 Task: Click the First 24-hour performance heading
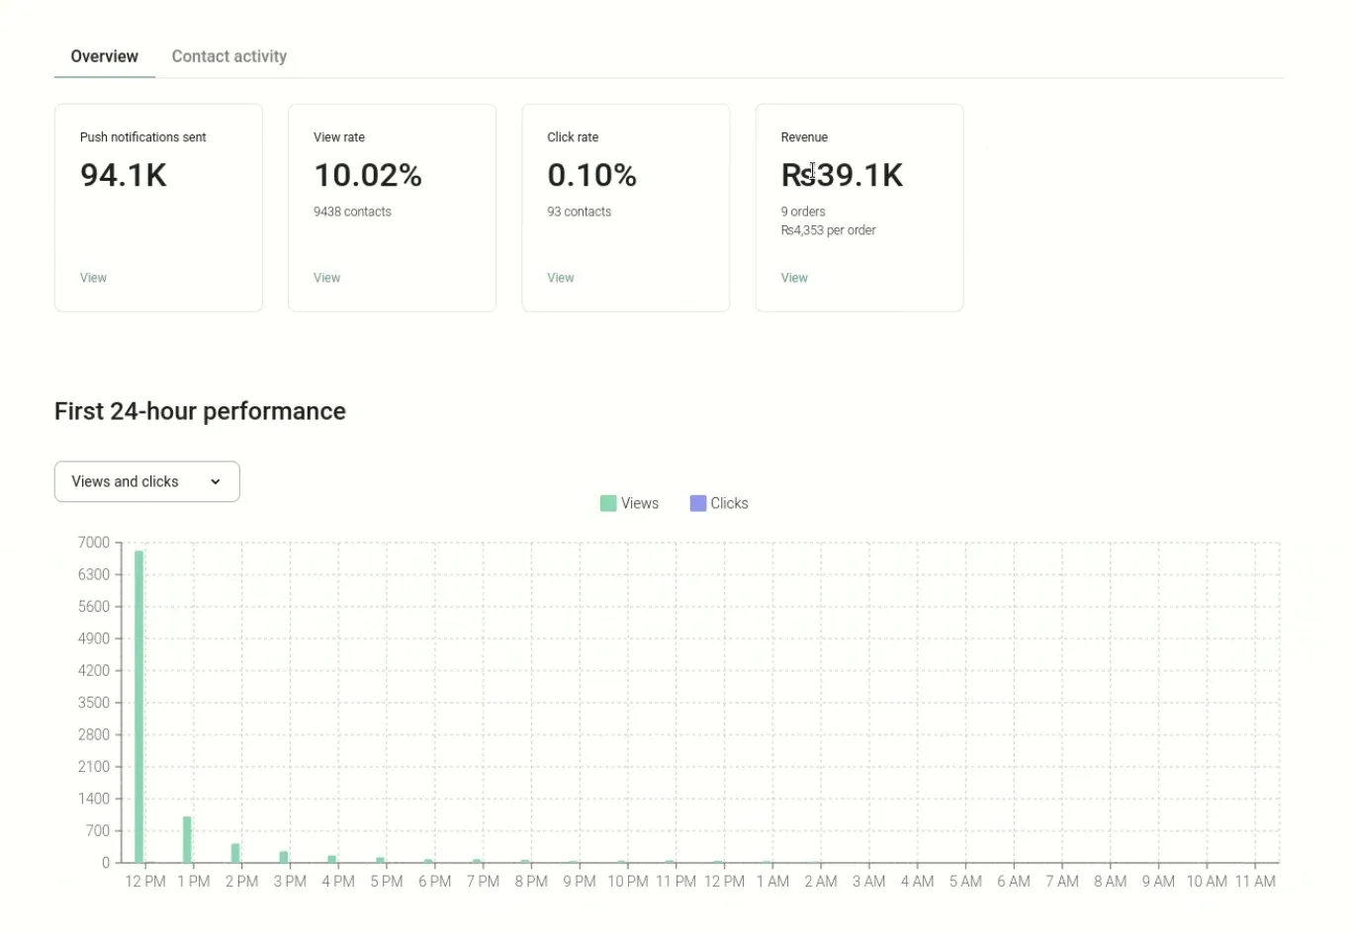pyautogui.click(x=200, y=411)
